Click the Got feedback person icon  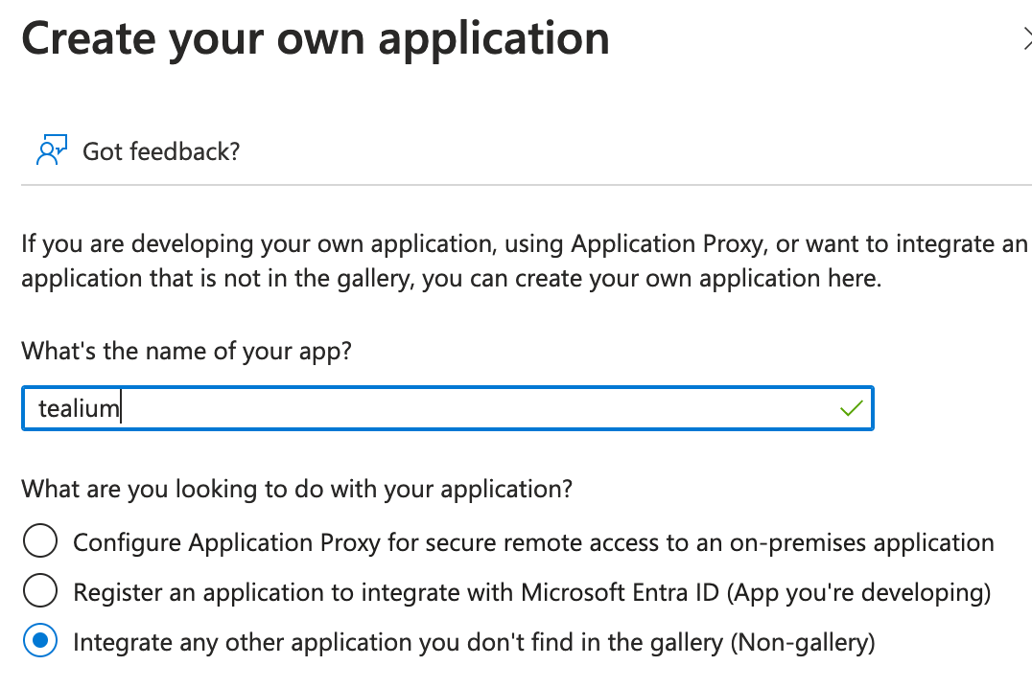(51, 150)
